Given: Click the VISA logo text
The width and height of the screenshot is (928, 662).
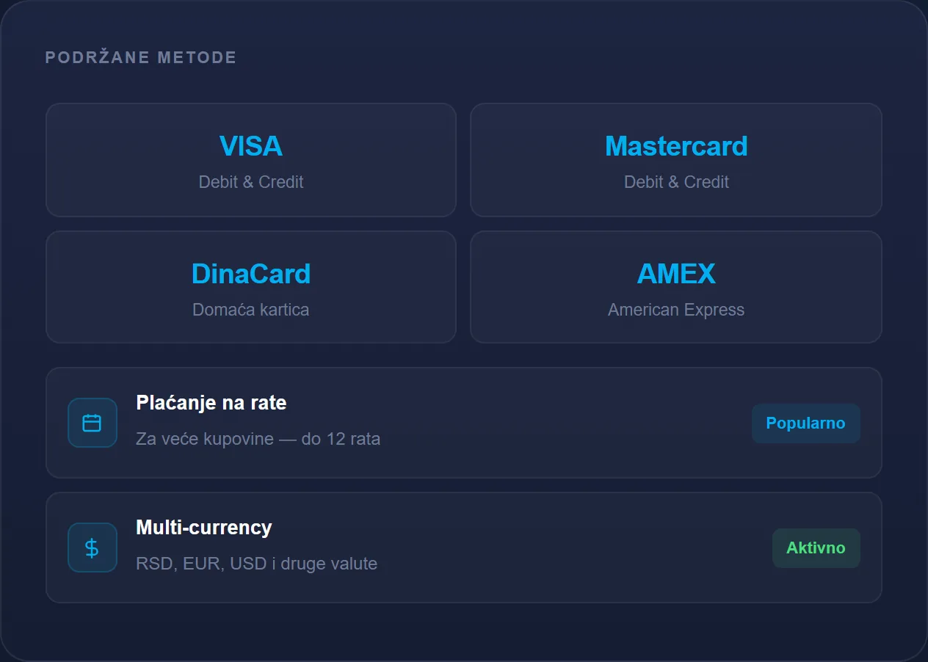Looking at the screenshot, I should tap(251, 146).
